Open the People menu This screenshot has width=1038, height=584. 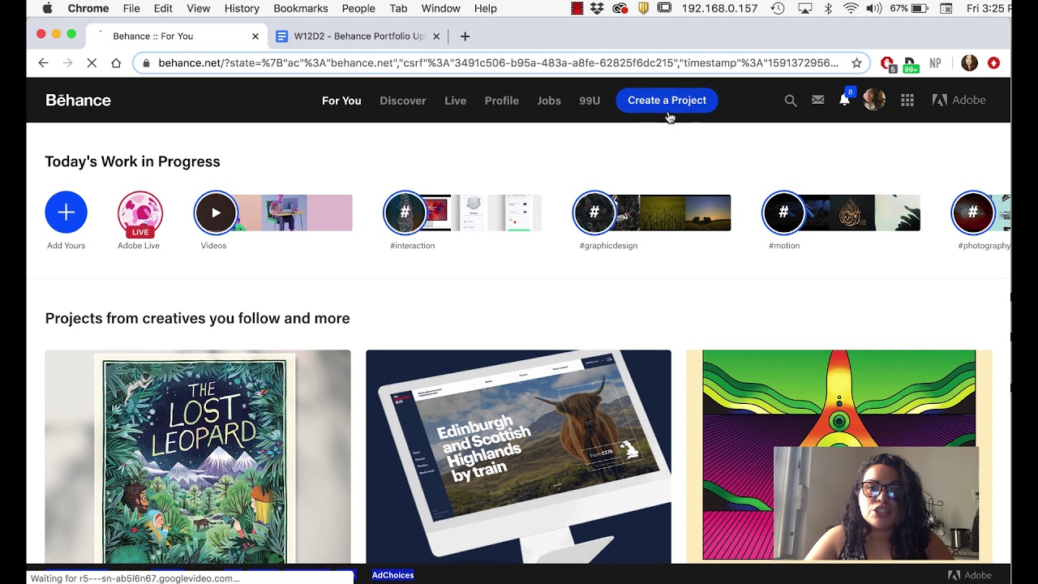[x=358, y=8]
